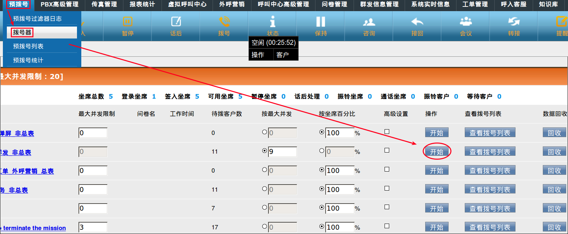568x234 pixels.
Task: Enable 高级设置 checkbox in the first row
Action: 387,132
